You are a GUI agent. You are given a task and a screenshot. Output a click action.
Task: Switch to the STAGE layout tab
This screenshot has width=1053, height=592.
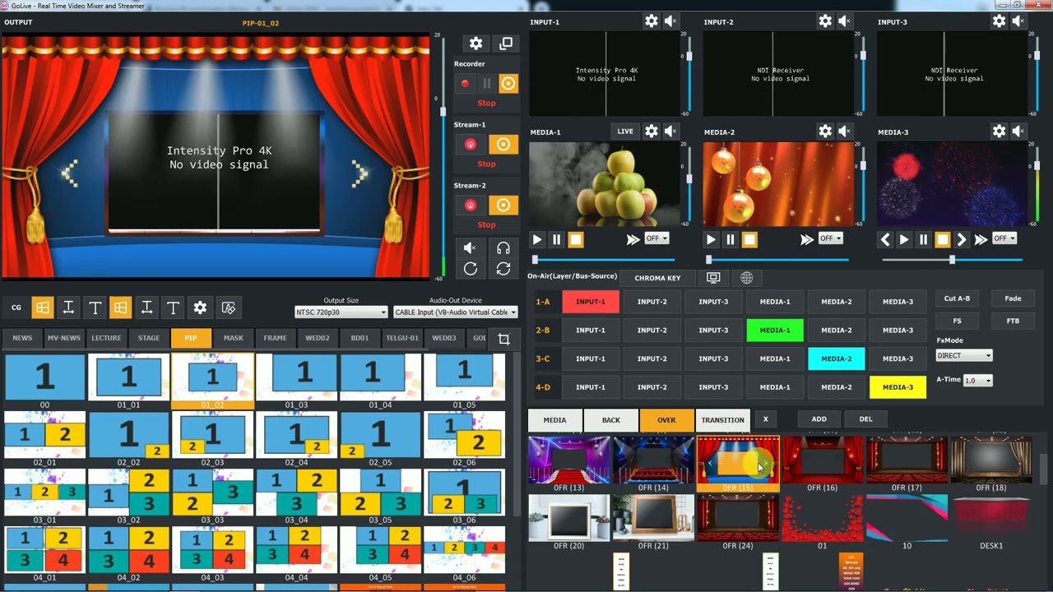(x=149, y=338)
